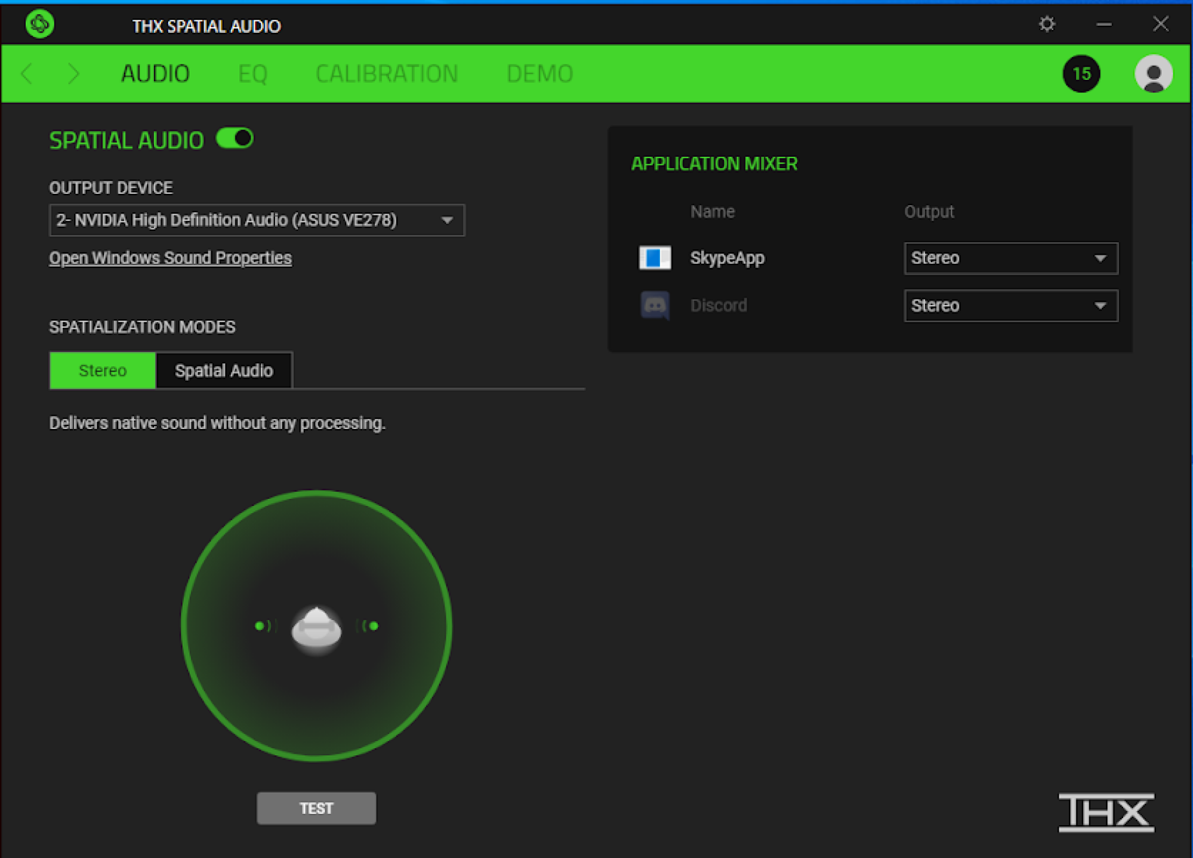Click the OUTPUT DEVICE label
Screen dimensions: 1193x858
[x=111, y=188]
